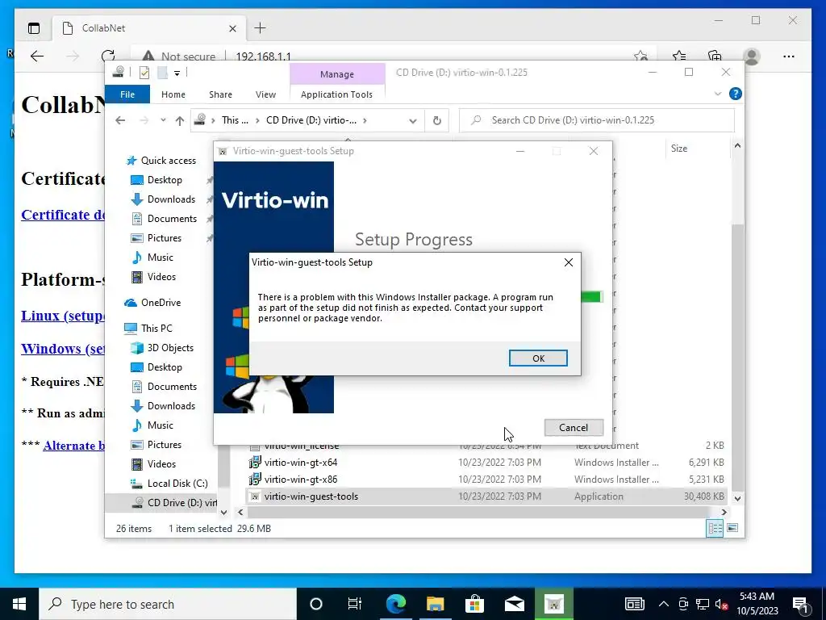Click Cancel in Virtio-win setup window
Screen dimensions: 826x620
coord(574,428)
